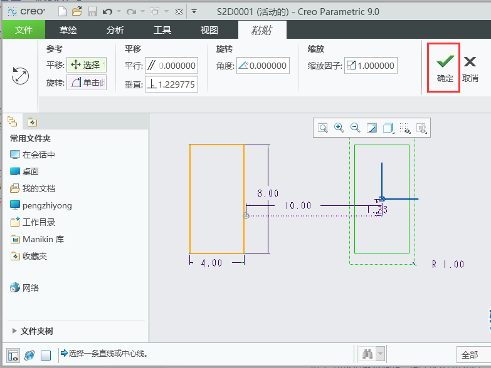The image size is (491, 368).
Task: Click the Undo arrow icon
Action: tap(107, 12)
